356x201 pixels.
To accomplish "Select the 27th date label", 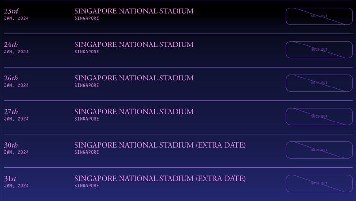I will 11,112.
